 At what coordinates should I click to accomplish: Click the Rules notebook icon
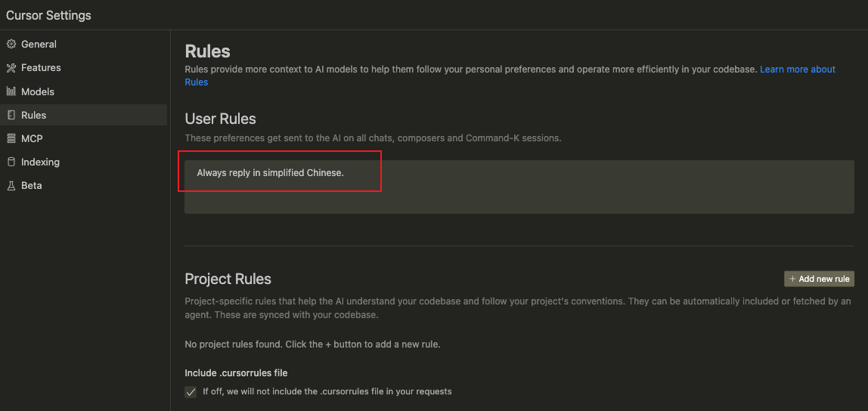point(11,115)
